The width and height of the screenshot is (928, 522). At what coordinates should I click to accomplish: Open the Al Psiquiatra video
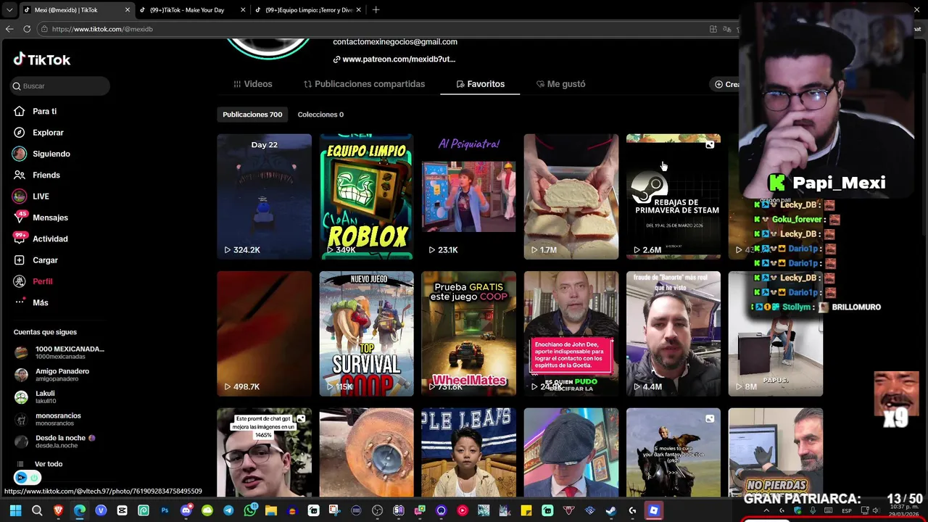click(468, 196)
